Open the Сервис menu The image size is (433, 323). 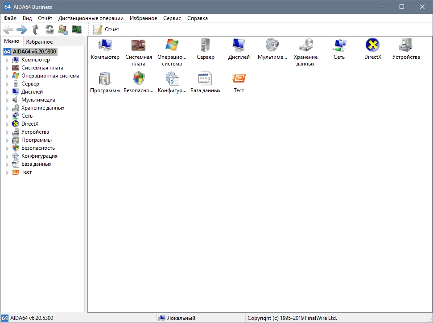tap(172, 18)
